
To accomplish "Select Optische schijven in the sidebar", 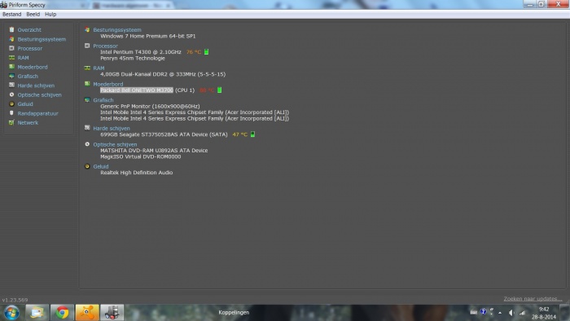I will click(39, 95).
